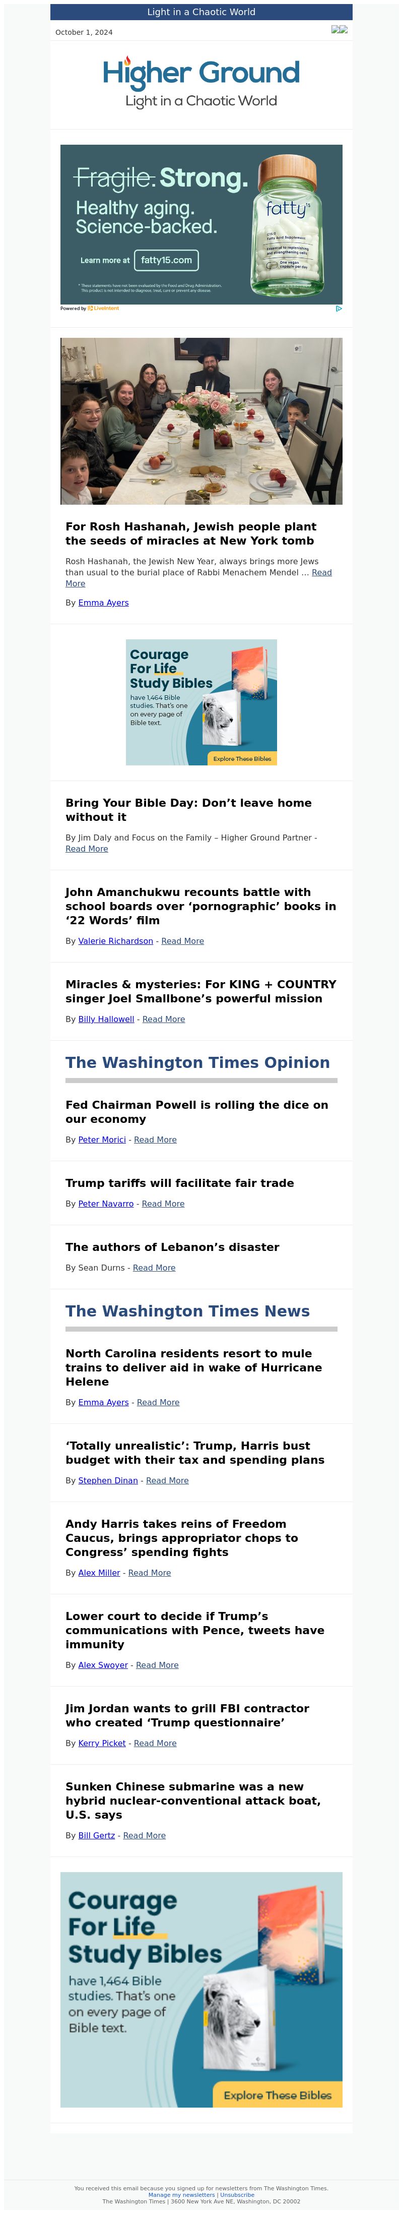Open Valerie Richardson author link
The height and width of the screenshot is (2215, 403).
pyautogui.click(x=115, y=941)
